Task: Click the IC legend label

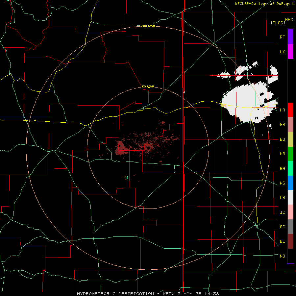Action: pyautogui.click(x=282, y=212)
